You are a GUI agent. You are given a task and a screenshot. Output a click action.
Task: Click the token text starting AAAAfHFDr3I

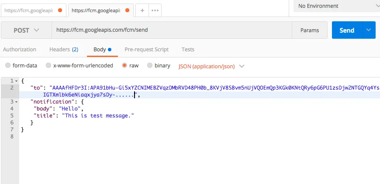coord(214,88)
